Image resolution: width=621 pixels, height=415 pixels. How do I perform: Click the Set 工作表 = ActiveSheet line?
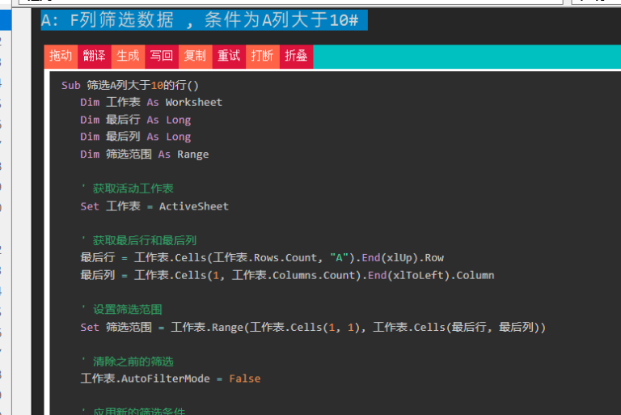tap(154, 206)
